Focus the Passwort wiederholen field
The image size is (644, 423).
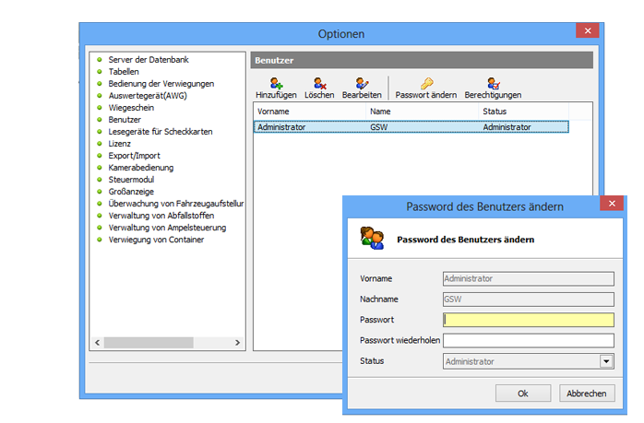coord(528,341)
